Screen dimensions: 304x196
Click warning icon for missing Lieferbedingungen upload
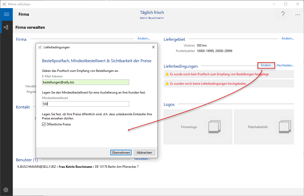[167, 84]
